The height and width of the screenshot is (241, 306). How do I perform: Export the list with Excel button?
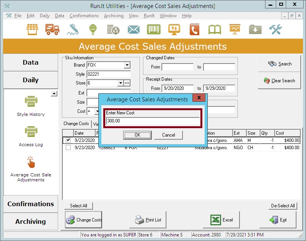221,220
